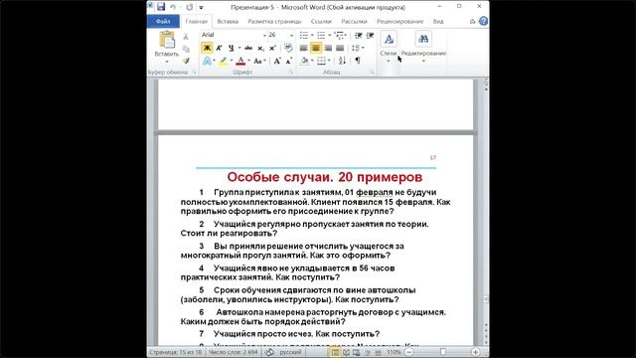Toggle the paragraph marks ¶ icon
Viewport: 636px width, 358px height.
click(358, 61)
